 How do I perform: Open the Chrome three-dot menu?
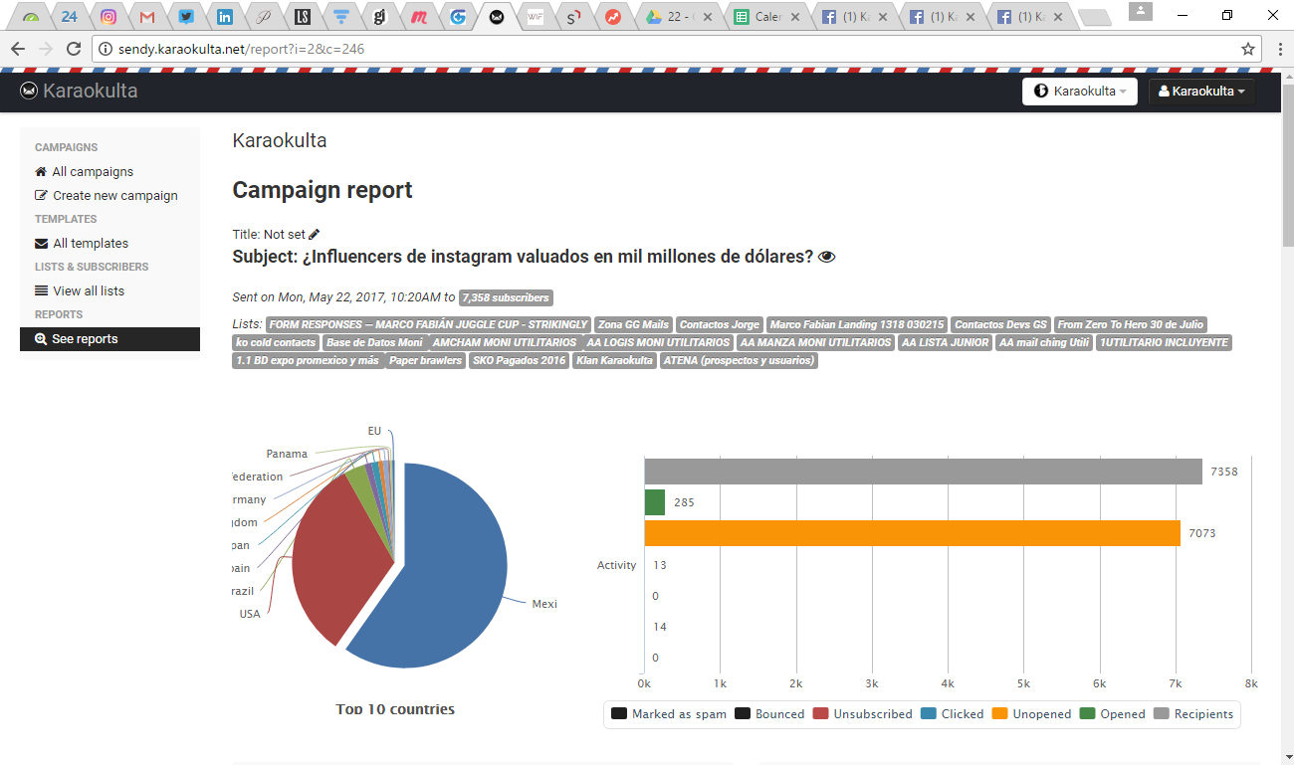tap(1279, 49)
